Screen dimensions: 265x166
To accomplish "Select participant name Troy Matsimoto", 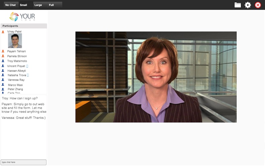I will coord(17,61).
